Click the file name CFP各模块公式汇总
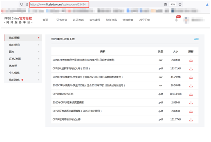This screenshot has height=142, width=211. (63, 94)
